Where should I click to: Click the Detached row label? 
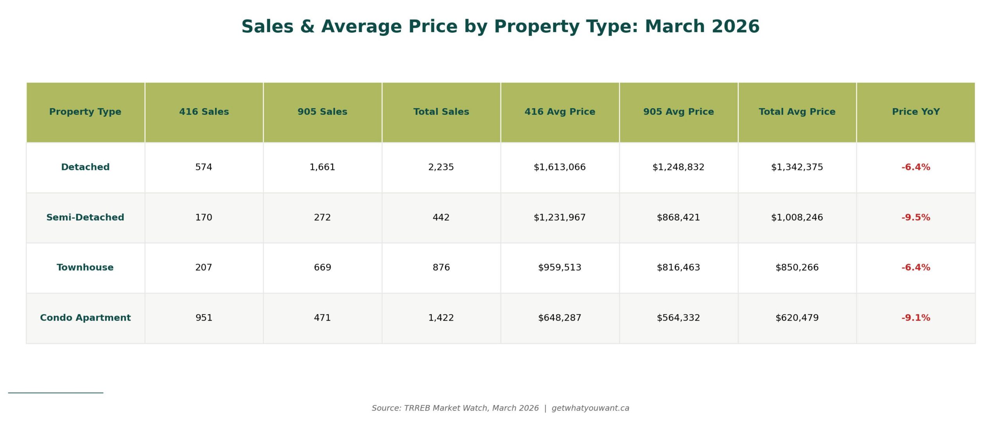coord(85,167)
